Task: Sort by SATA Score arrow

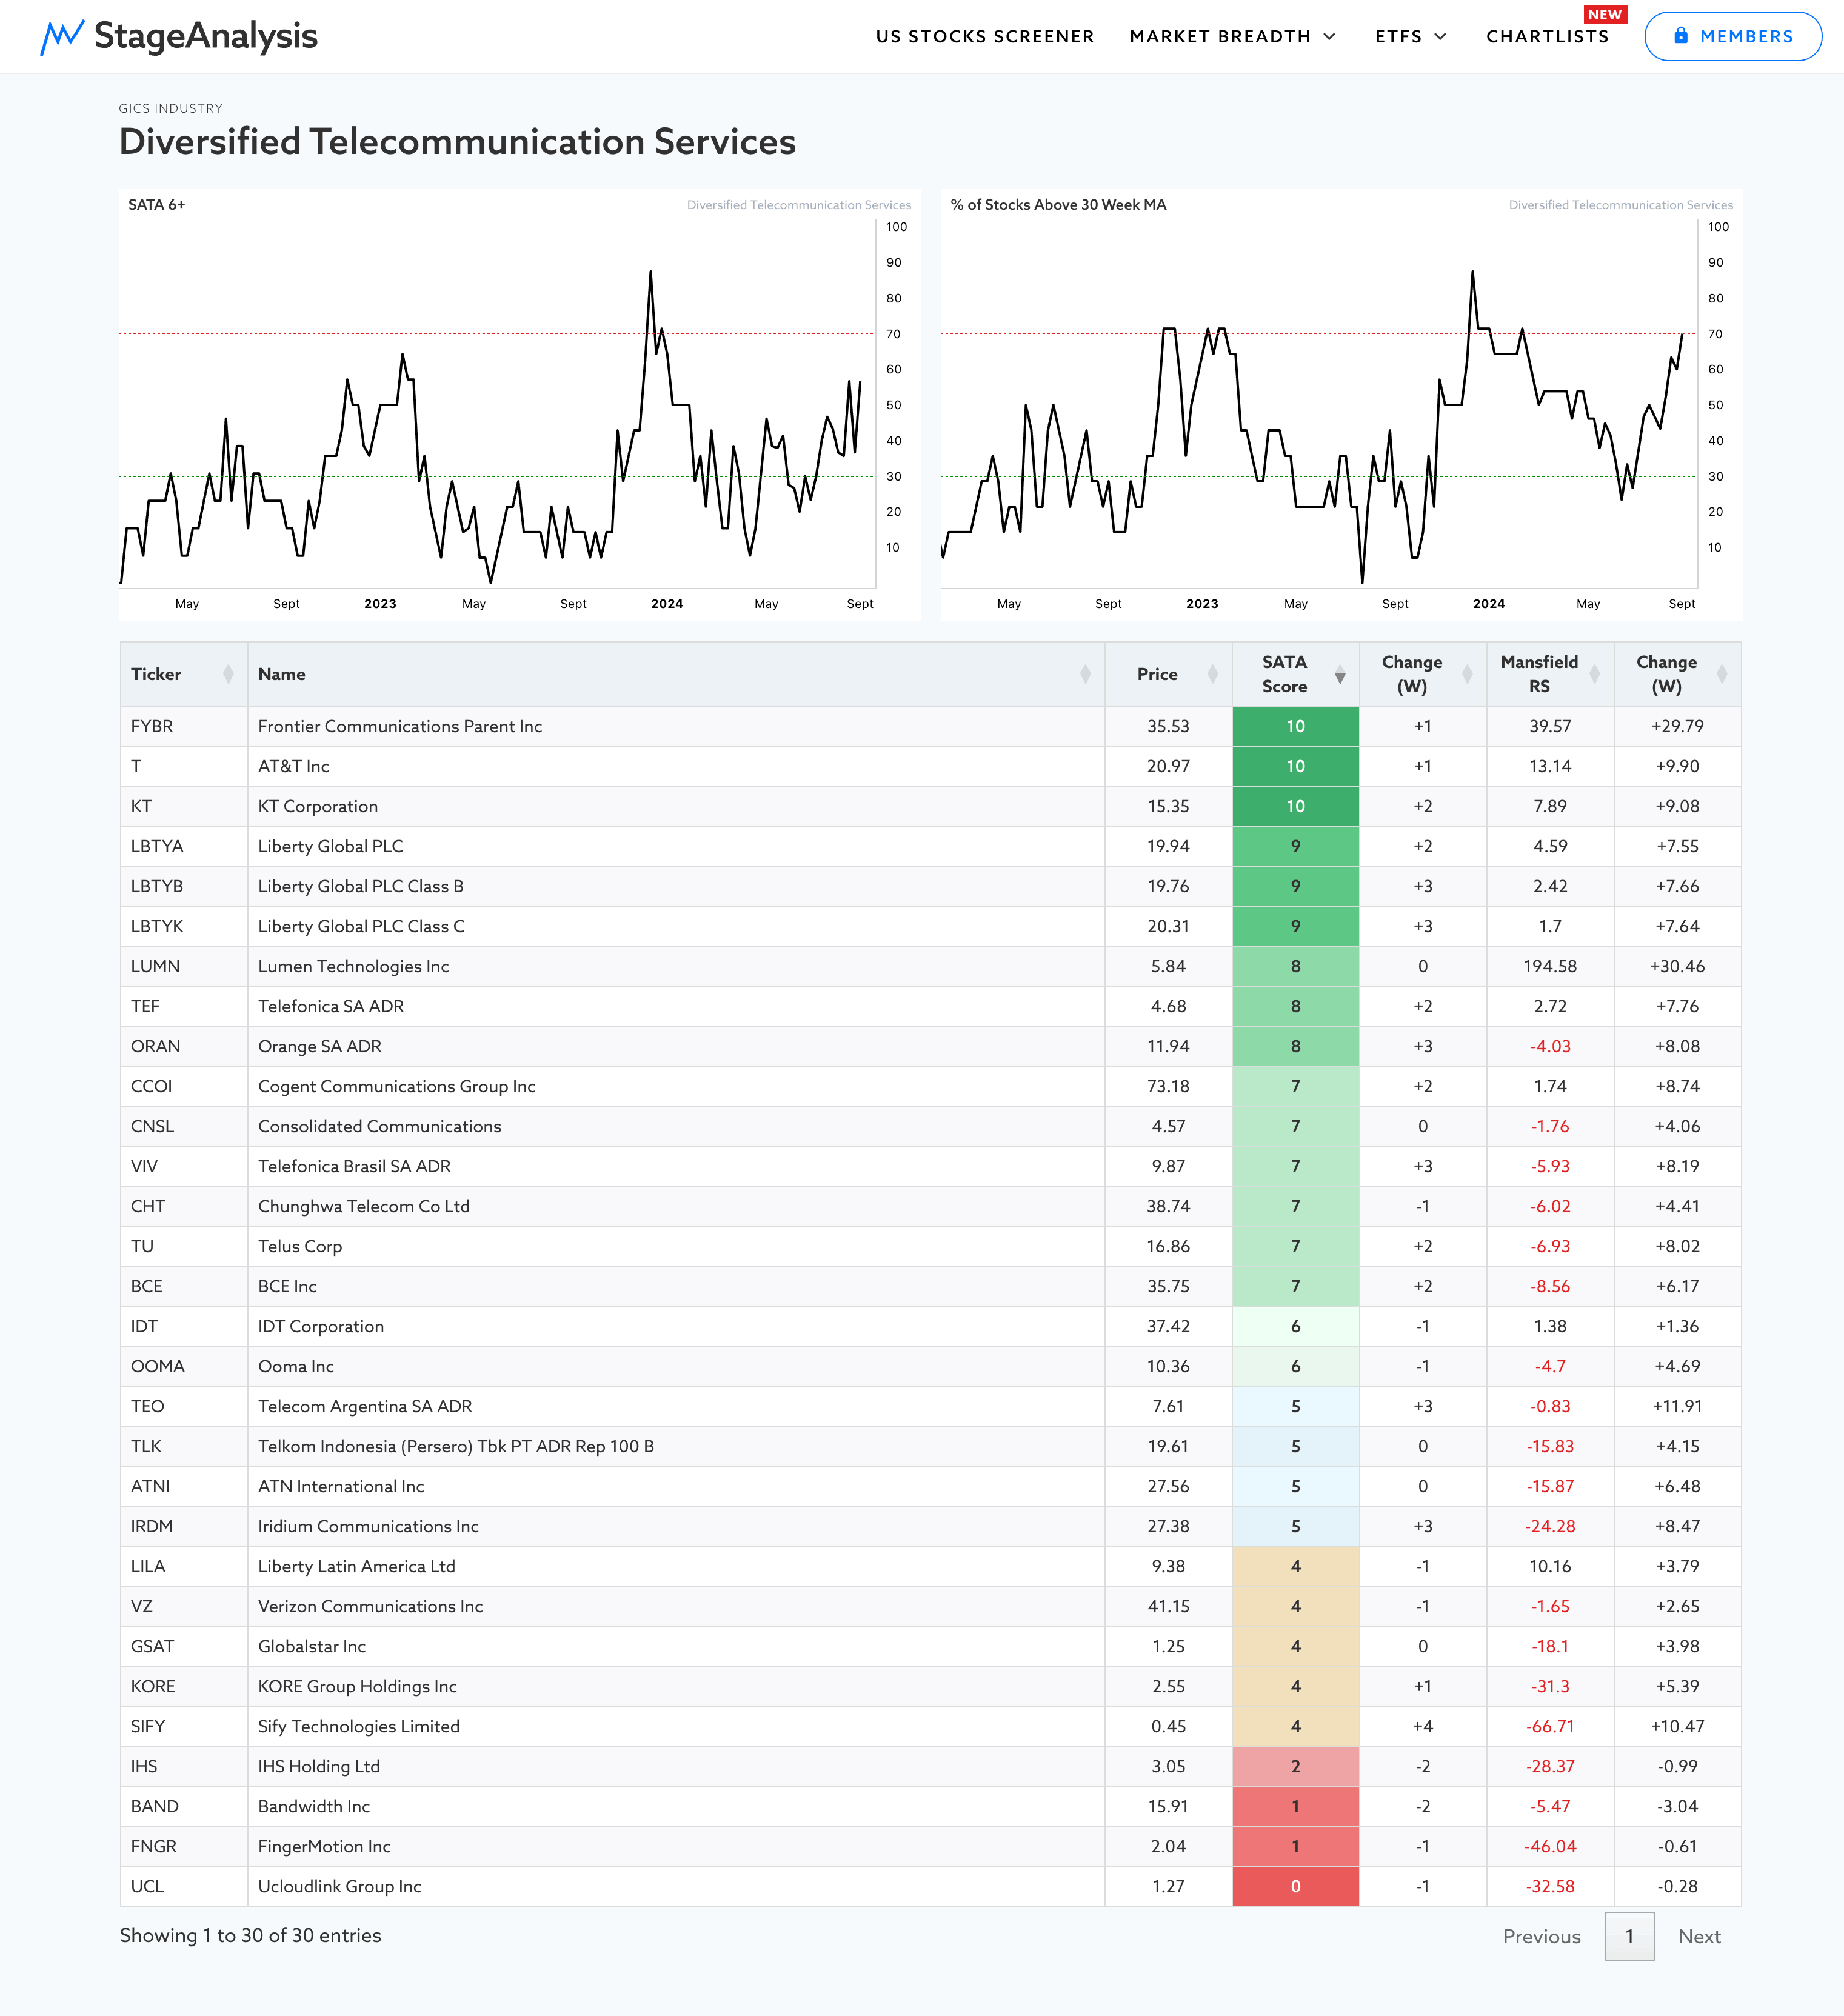Action: (x=1340, y=676)
